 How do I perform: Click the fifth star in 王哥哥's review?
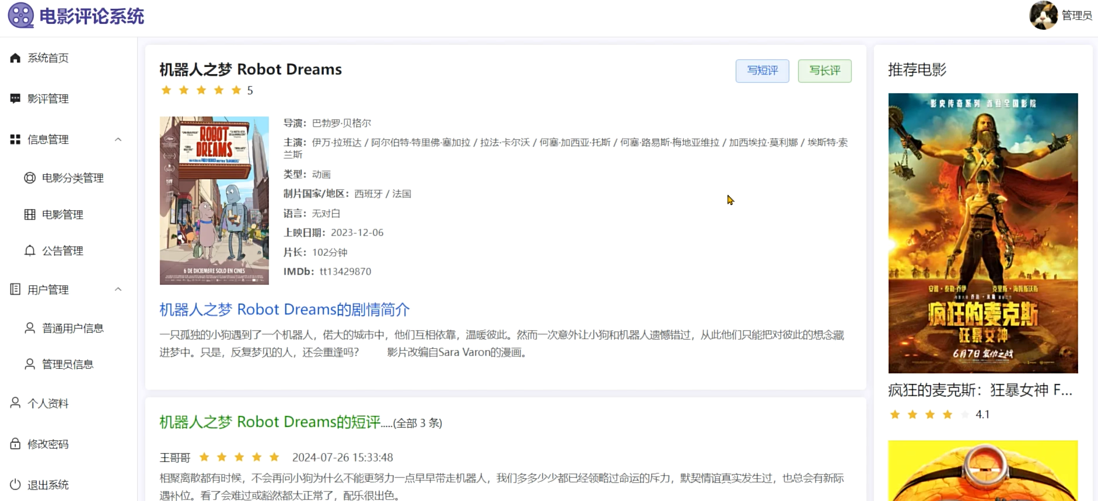coord(274,457)
